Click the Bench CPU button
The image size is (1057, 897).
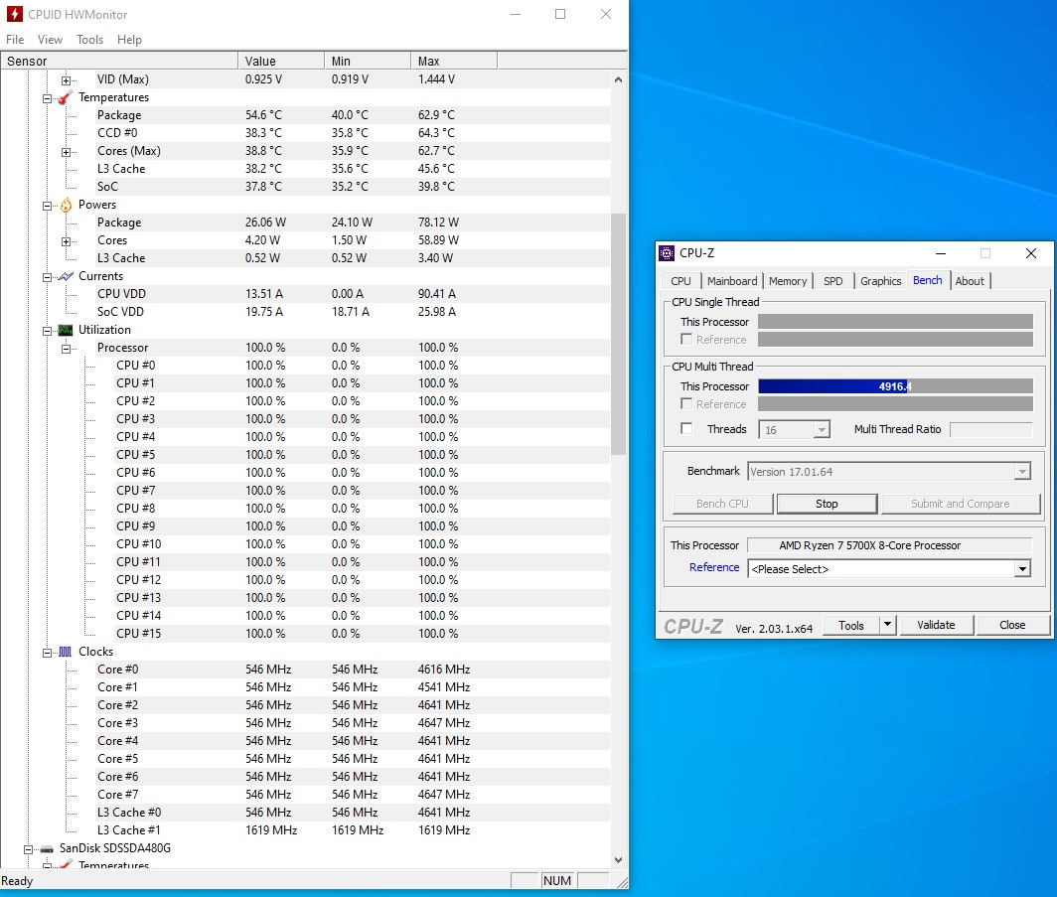(722, 504)
